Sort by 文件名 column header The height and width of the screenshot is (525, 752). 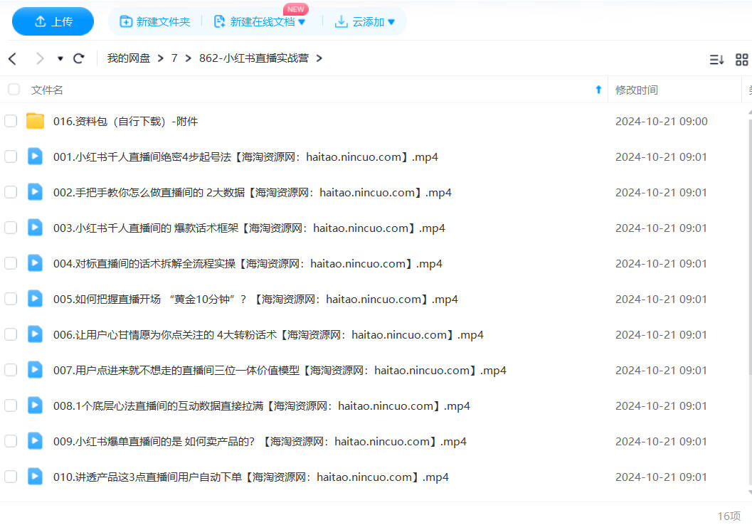click(x=47, y=90)
